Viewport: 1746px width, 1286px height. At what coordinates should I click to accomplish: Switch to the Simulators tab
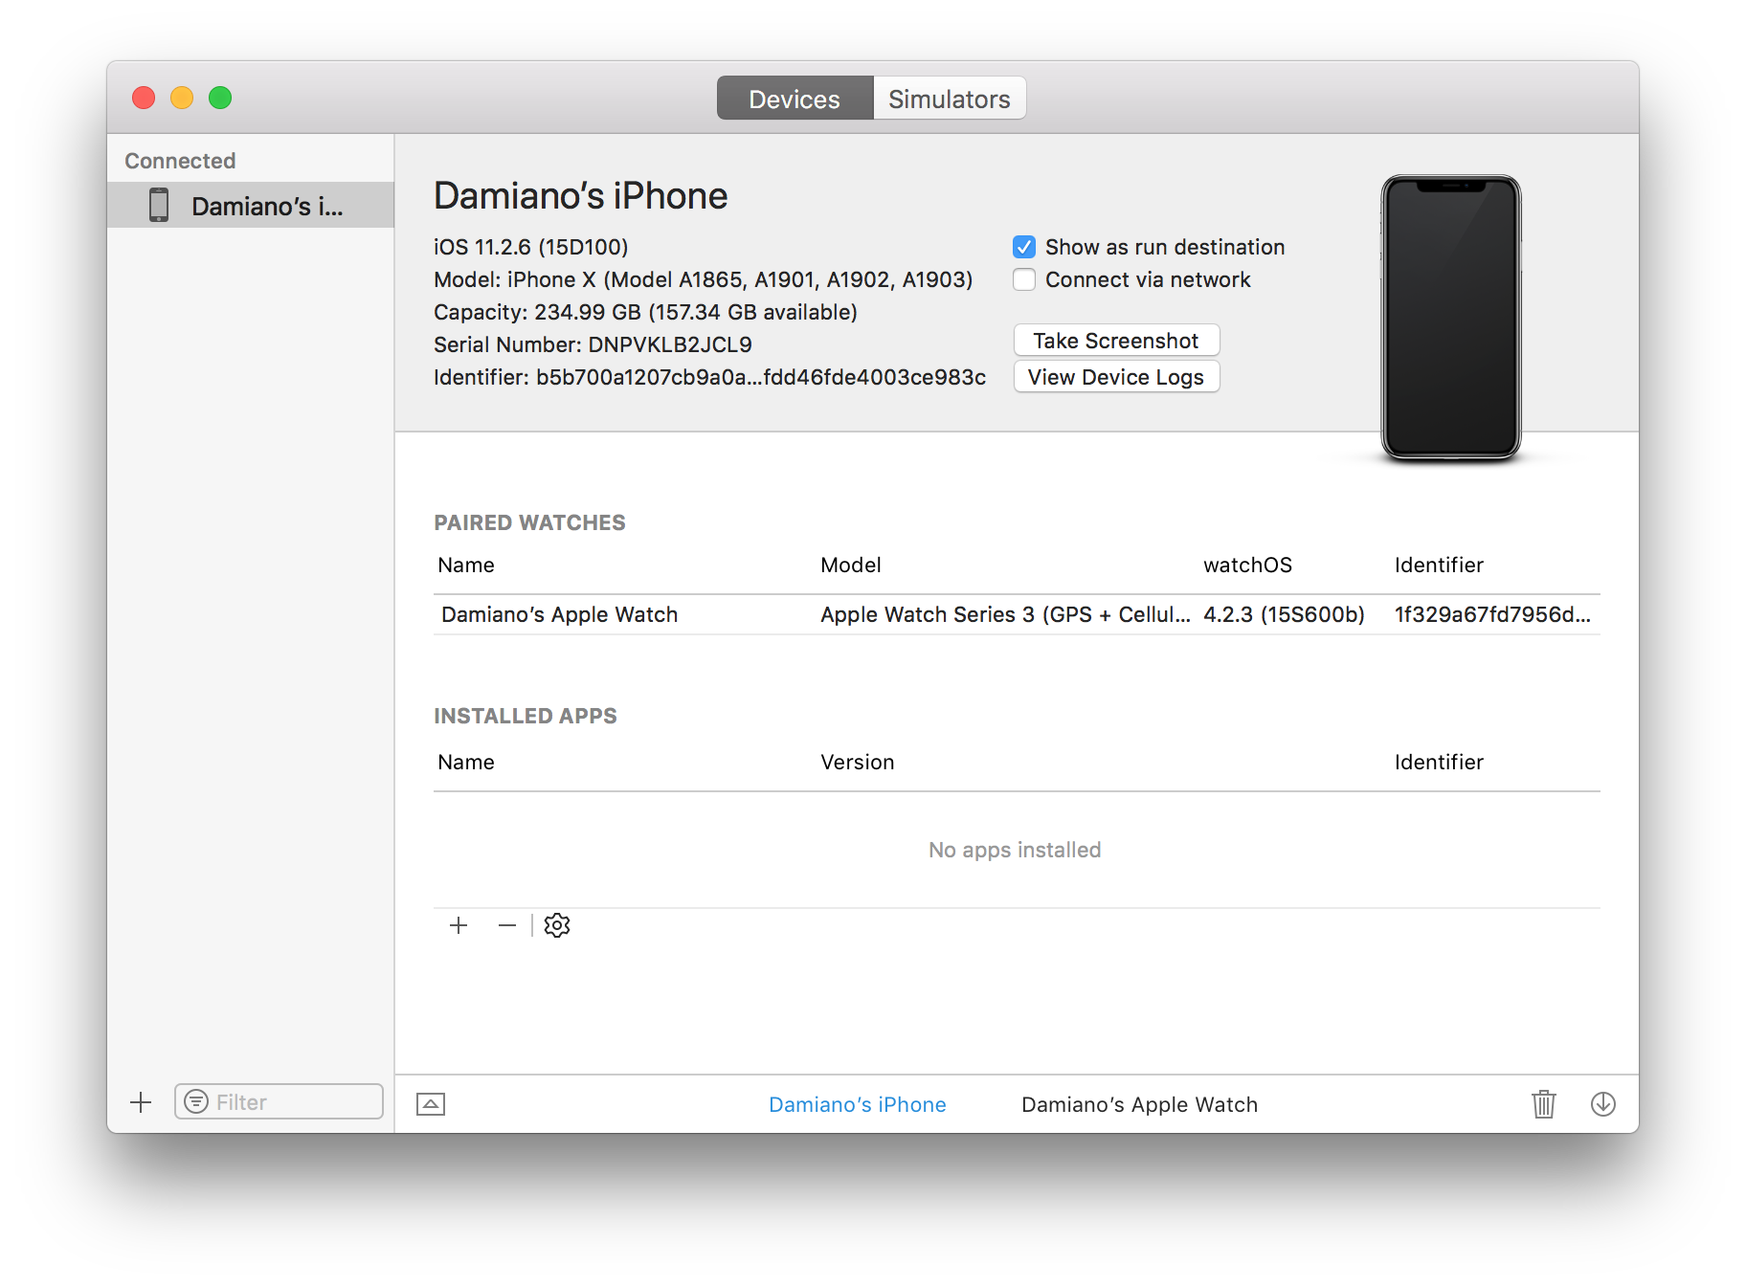[949, 98]
